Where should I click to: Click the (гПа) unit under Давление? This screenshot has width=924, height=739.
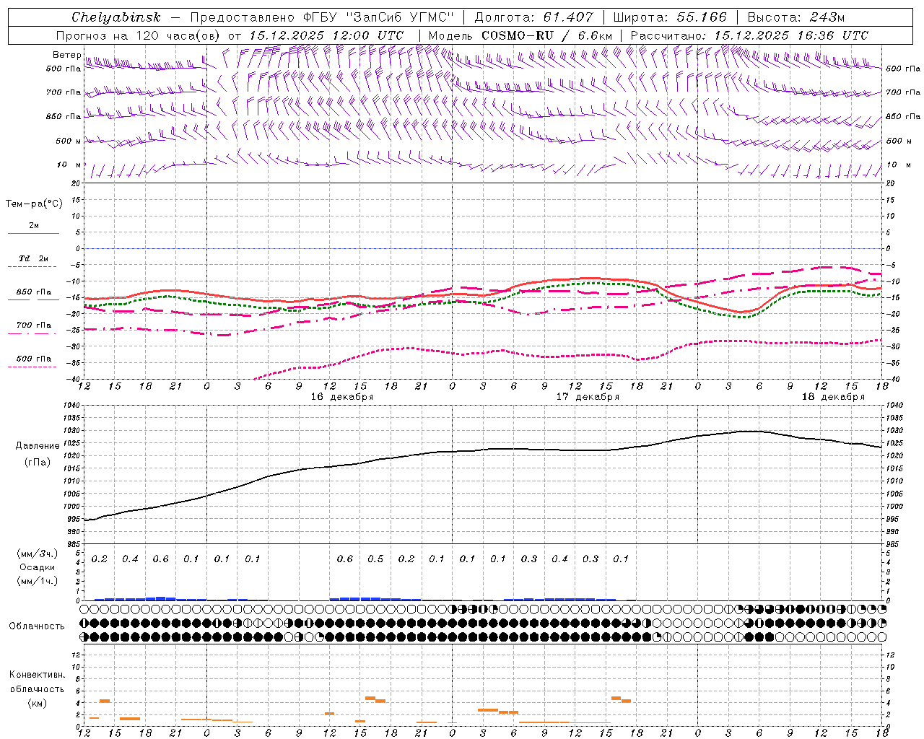pyautogui.click(x=36, y=462)
